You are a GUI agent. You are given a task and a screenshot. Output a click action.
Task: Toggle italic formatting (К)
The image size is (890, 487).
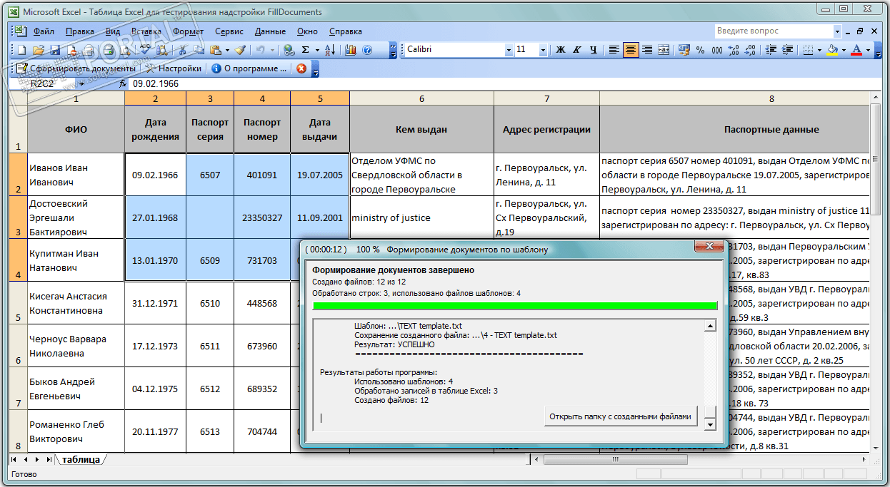point(577,50)
